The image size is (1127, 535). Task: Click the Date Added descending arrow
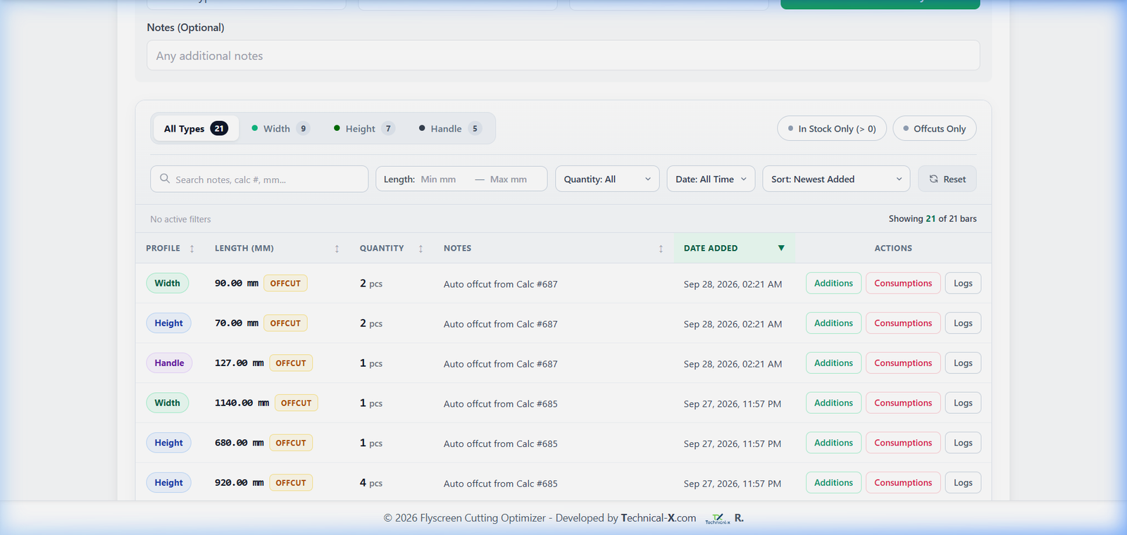click(x=781, y=248)
